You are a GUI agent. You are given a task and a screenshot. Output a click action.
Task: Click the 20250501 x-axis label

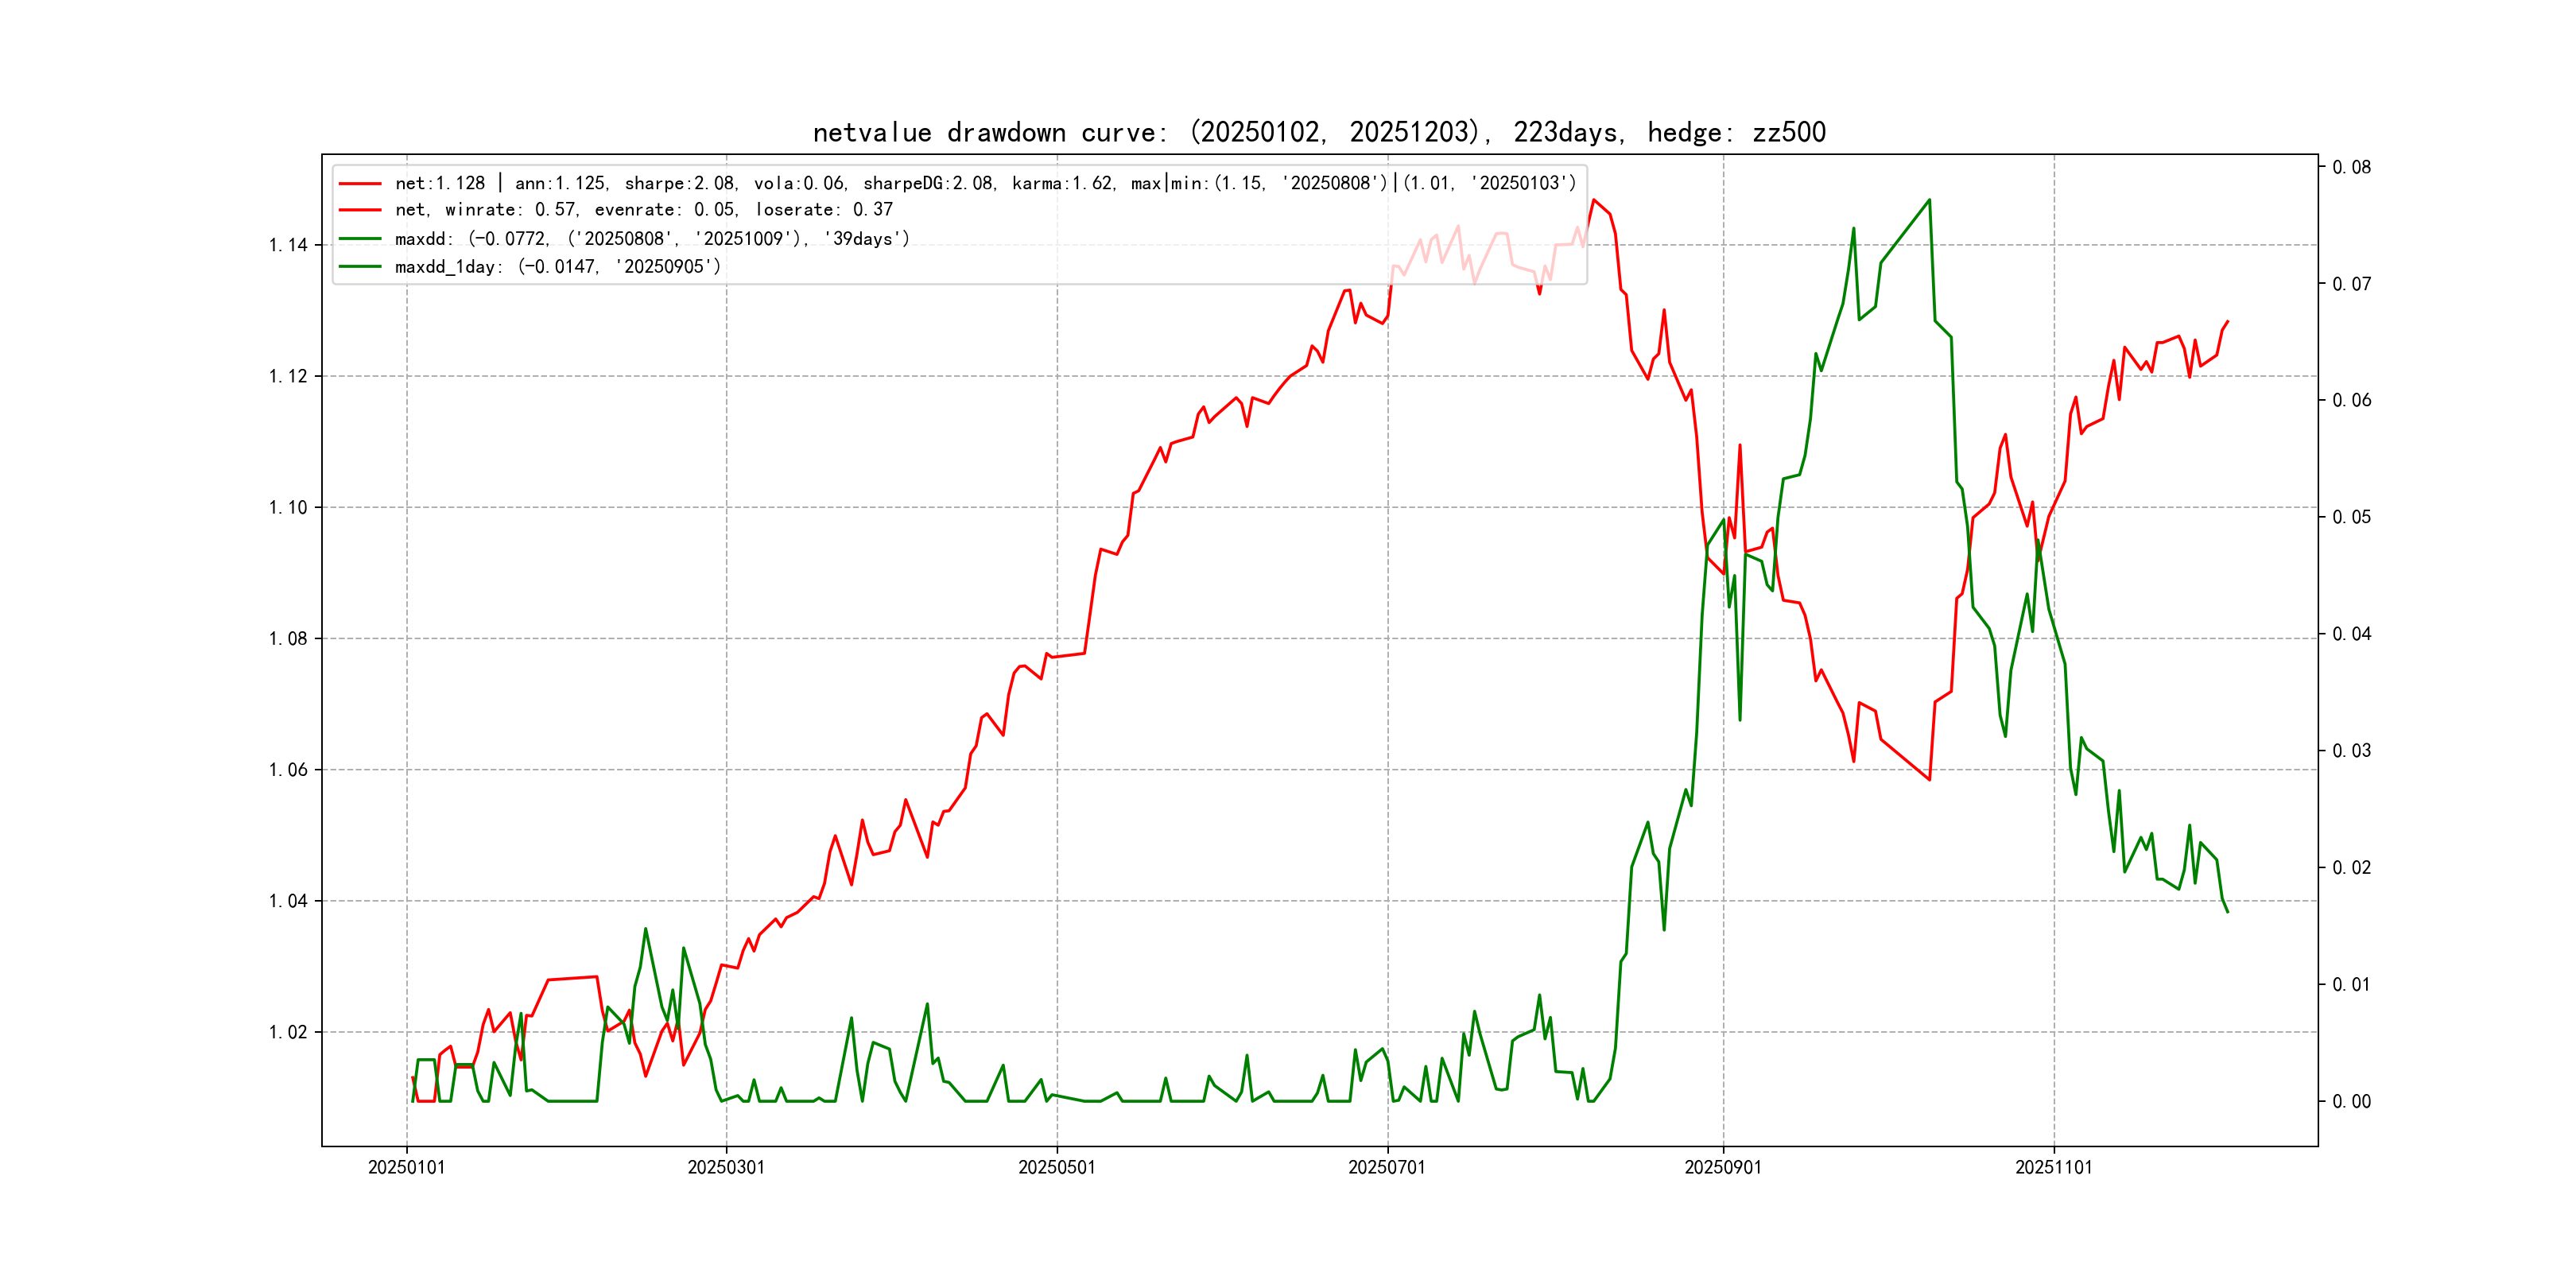(1056, 1167)
